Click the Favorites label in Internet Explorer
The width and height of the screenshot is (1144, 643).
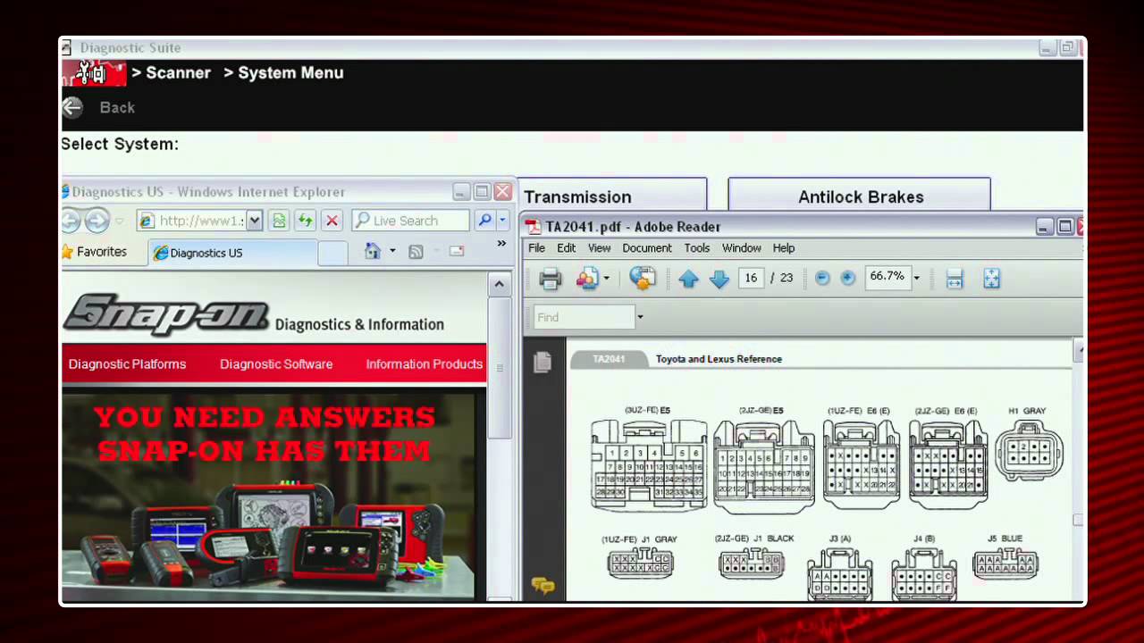coord(102,252)
